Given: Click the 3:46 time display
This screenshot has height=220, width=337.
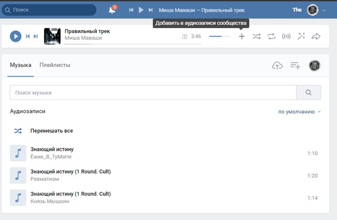Looking at the screenshot, I should pyautogui.click(x=196, y=36).
